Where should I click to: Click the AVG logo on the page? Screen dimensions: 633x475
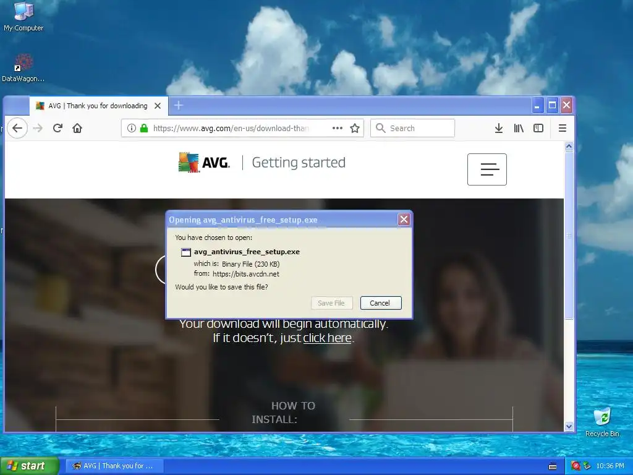click(204, 163)
